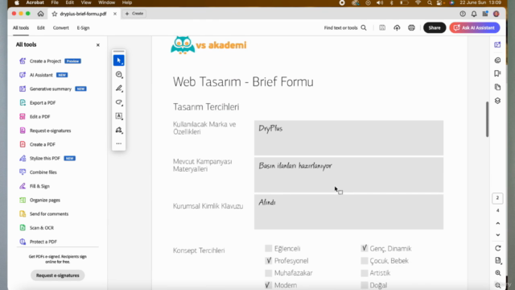The width and height of the screenshot is (515, 290).
Task: Click the Share button
Action: pos(435,27)
